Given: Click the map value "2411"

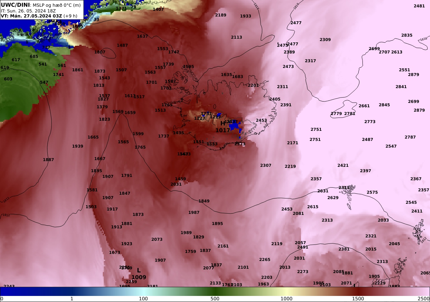Looking at the screenshot, I should coord(417,211).
